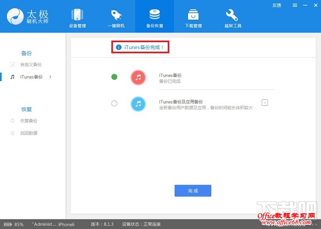Click the red iTunes music icon
The image size is (321, 229).
[x=138, y=77]
